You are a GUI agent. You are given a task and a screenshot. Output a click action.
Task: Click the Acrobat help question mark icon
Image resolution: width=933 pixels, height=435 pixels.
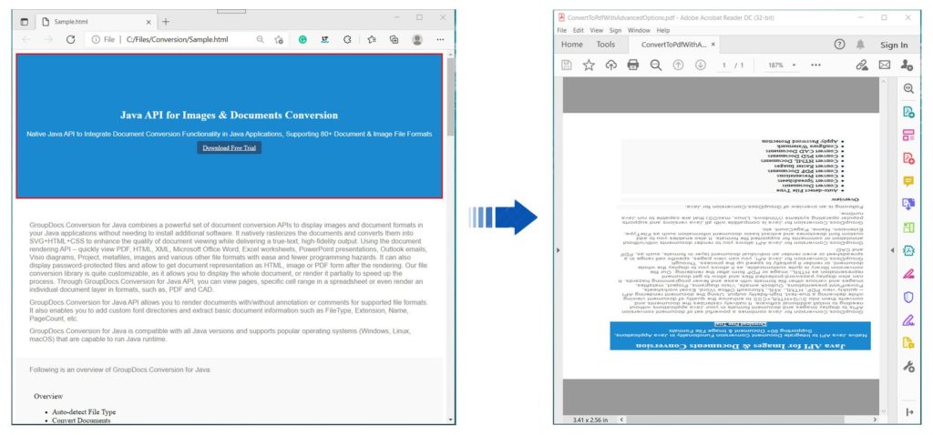(839, 44)
